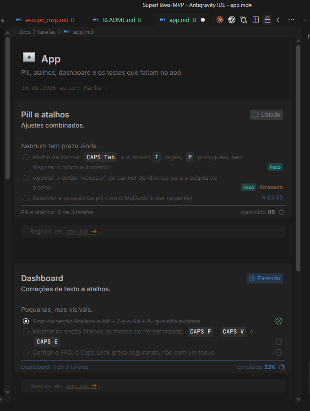
Task: Open the more actions ellipsis menu
Action: pyautogui.click(x=291, y=20)
